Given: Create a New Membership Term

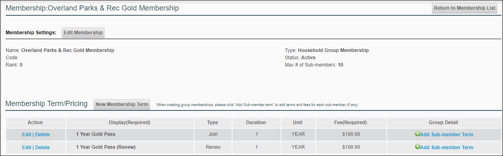Looking at the screenshot, I should 122,104.
